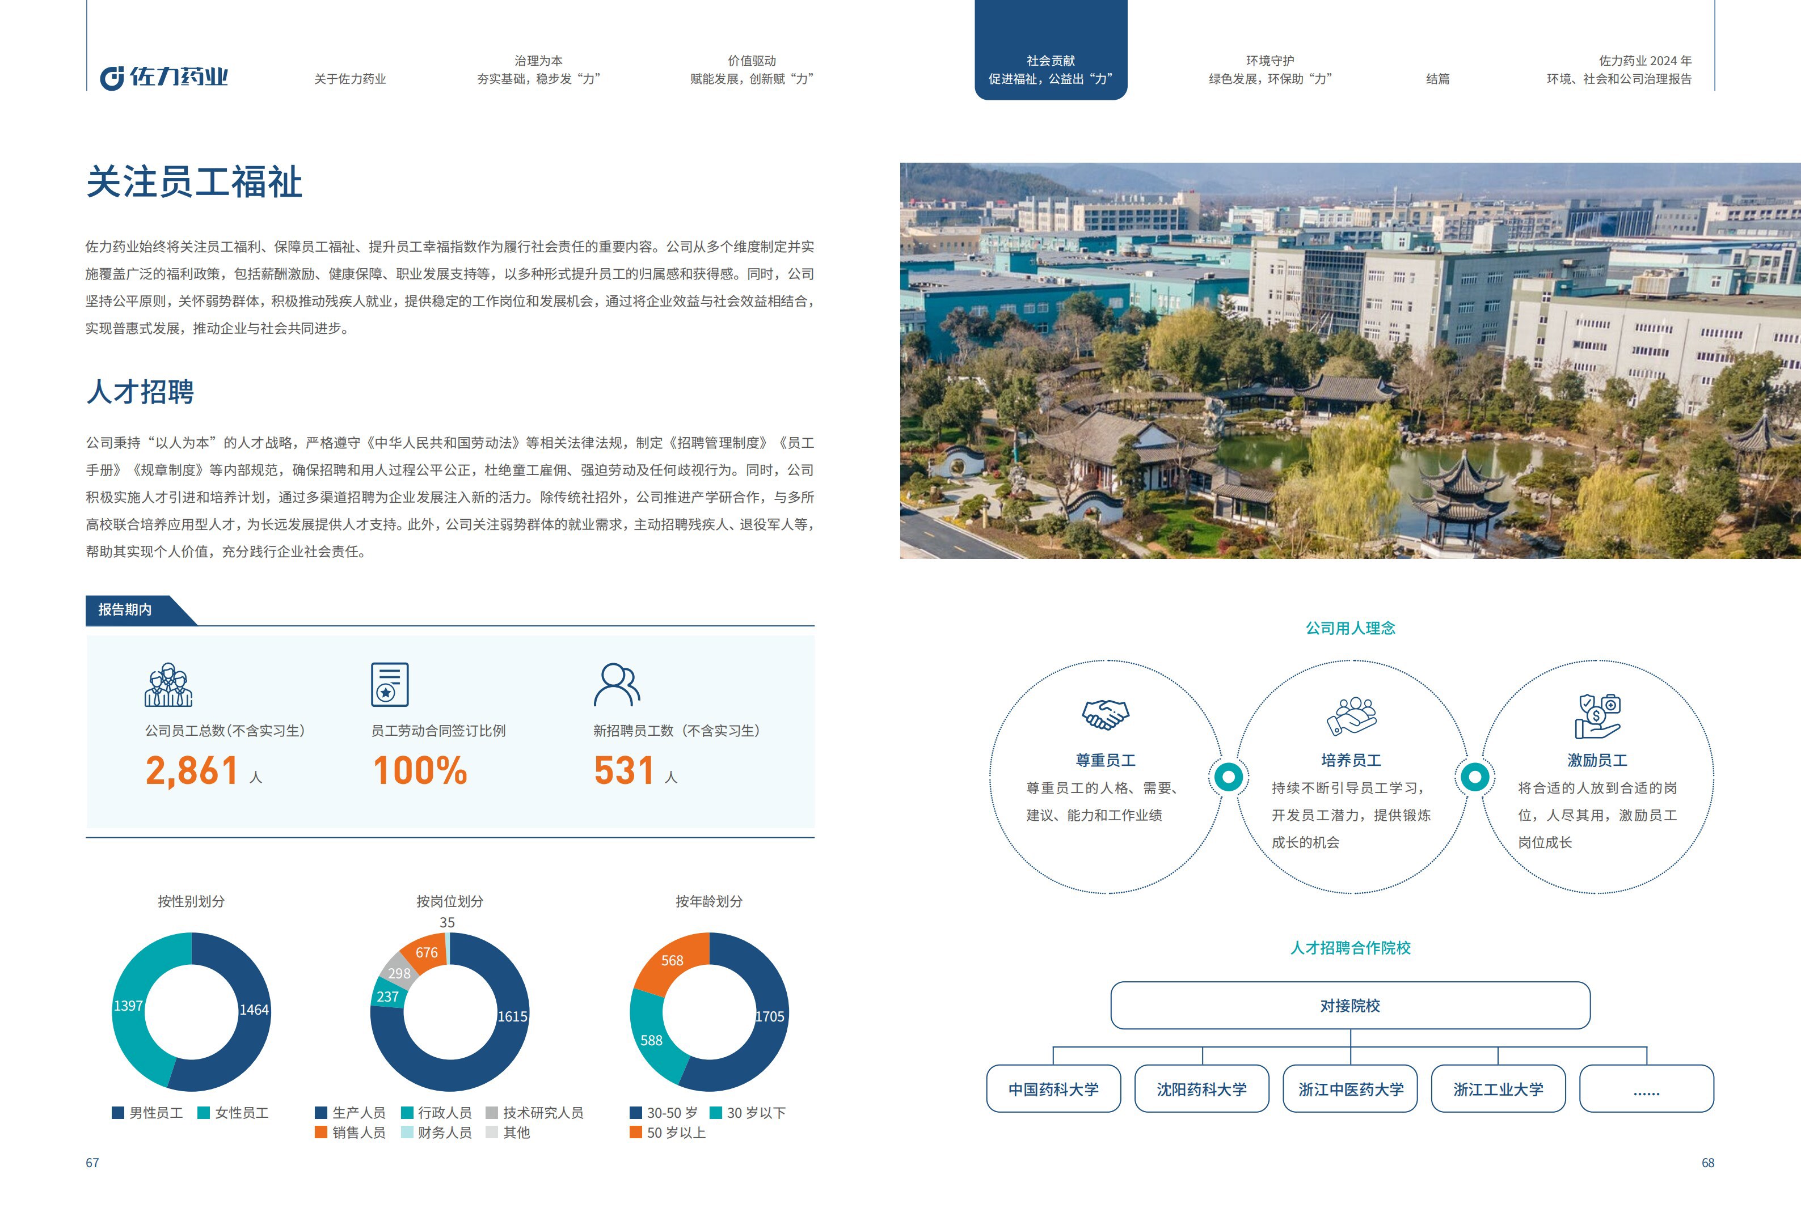
Task: Click the 浙江中医药大学 box
Action: click(1351, 1089)
